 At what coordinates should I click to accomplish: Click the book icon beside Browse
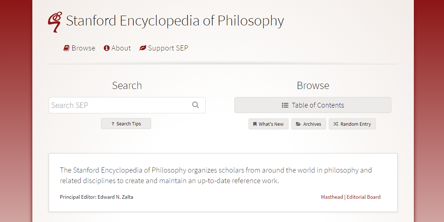[x=66, y=48]
